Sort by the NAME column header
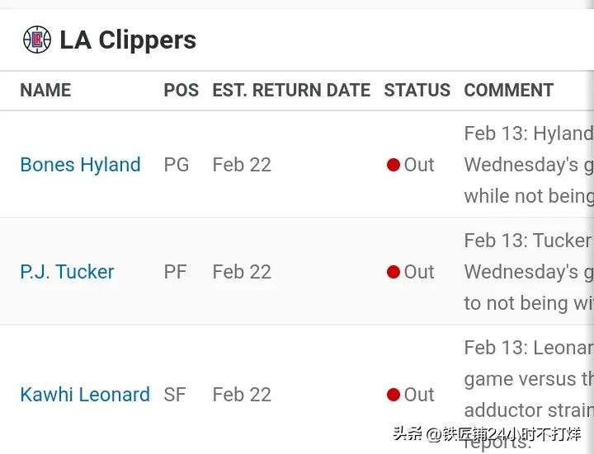Screen dimensions: 594x454 (x=45, y=91)
